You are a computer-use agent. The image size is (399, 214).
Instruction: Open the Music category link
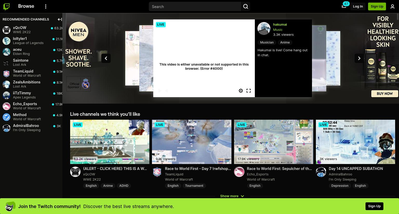click(x=278, y=30)
